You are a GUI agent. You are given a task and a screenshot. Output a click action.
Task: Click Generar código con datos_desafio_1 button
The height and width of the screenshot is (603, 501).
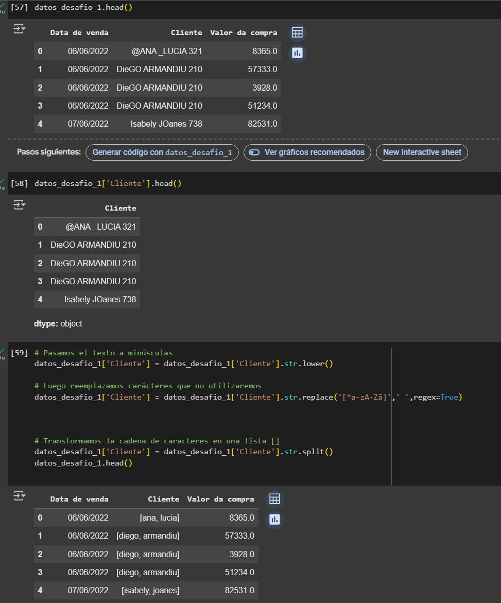click(162, 152)
